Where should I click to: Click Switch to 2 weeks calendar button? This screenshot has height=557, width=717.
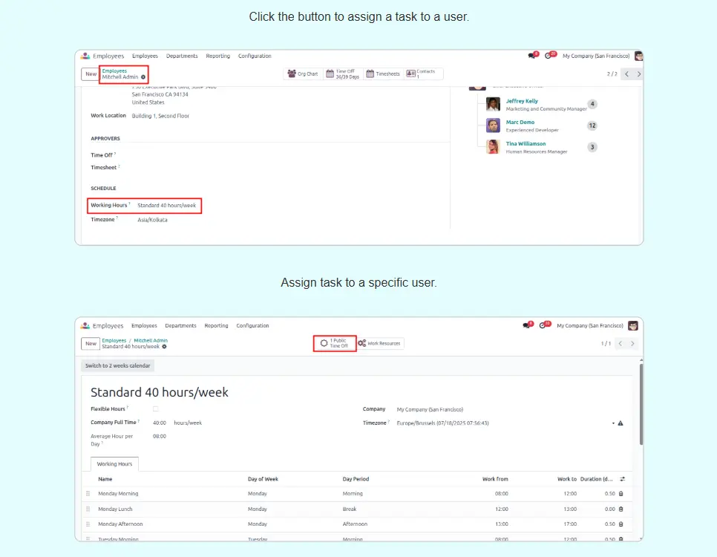(x=118, y=365)
